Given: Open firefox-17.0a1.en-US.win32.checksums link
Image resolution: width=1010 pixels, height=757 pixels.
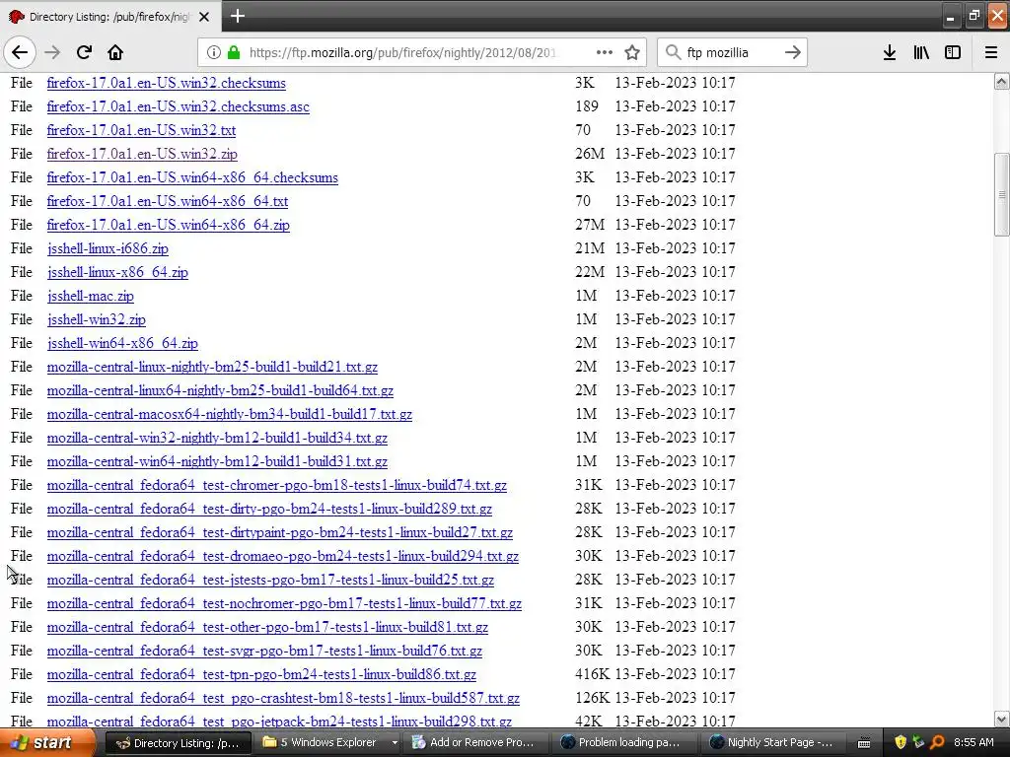Looking at the screenshot, I should pyautogui.click(x=166, y=83).
